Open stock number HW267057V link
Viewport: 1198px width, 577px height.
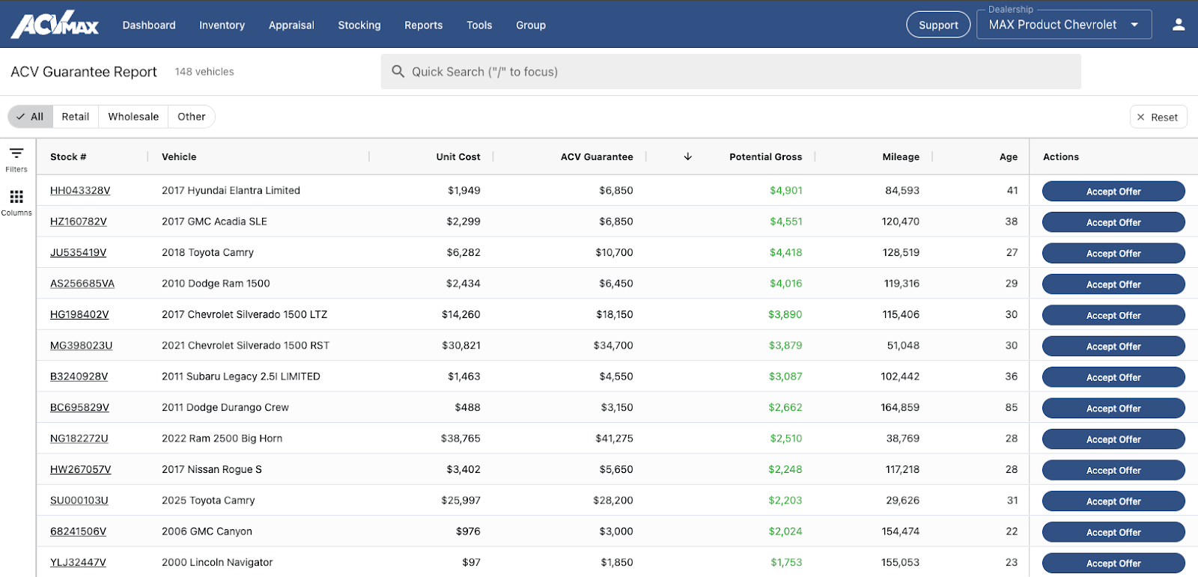pyautogui.click(x=80, y=469)
